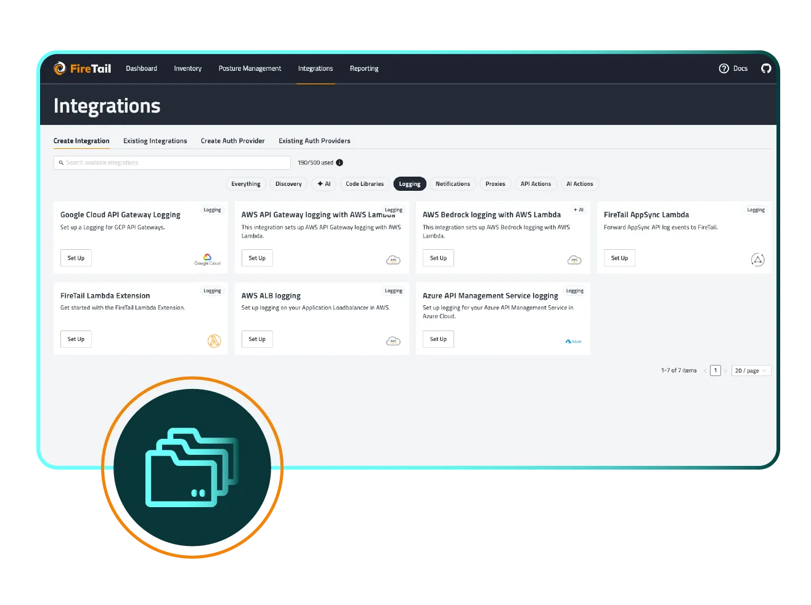Expand the 20 / page dropdown
Viewport: 811px width, 605px height.
[x=751, y=371]
